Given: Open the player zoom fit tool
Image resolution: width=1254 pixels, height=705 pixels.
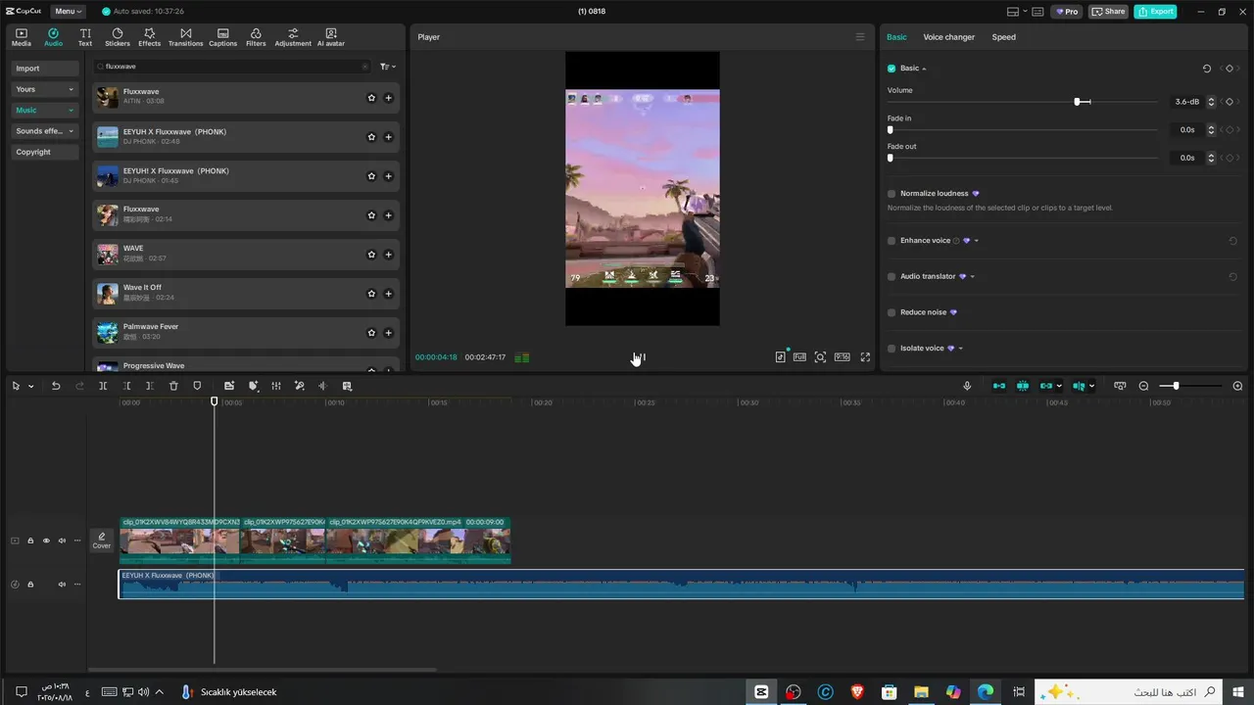Looking at the screenshot, I should [820, 357].
